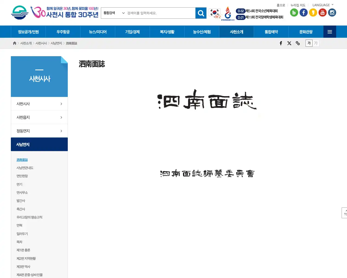
Task: Expand the 사천읍지 sidebar section
Action: pyautogui.click(x=39, y=117)
